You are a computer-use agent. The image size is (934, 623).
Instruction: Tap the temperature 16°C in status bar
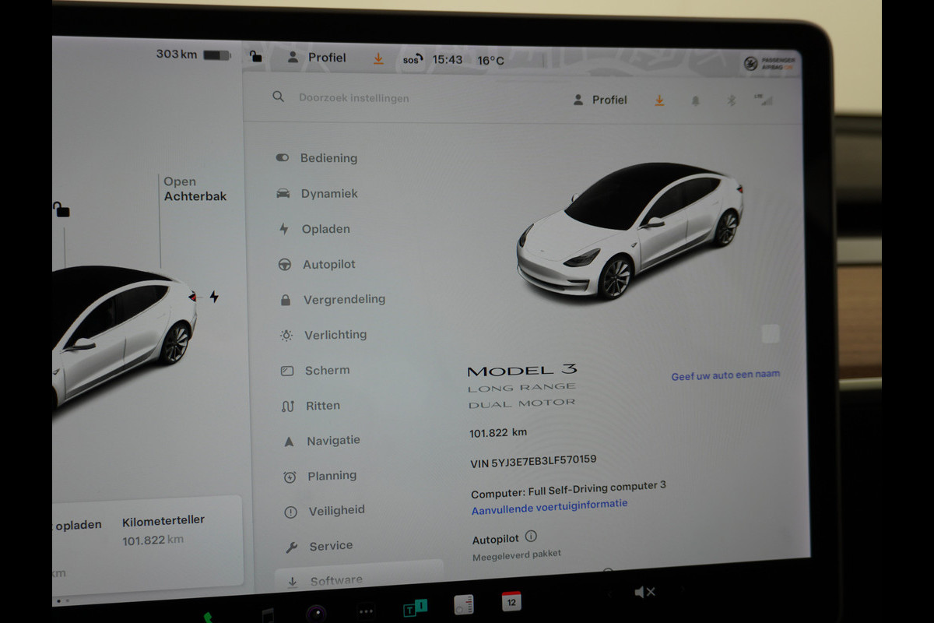coord(490,61)
